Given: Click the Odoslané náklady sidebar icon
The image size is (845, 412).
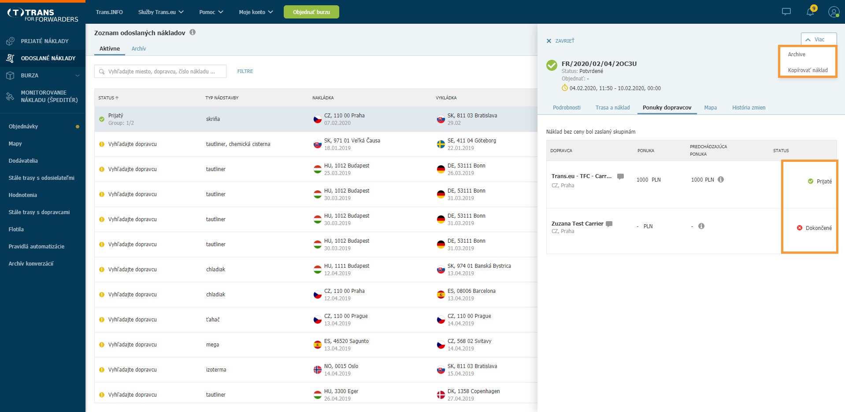Looking at the screenshot, I should (x=10, y=58).
